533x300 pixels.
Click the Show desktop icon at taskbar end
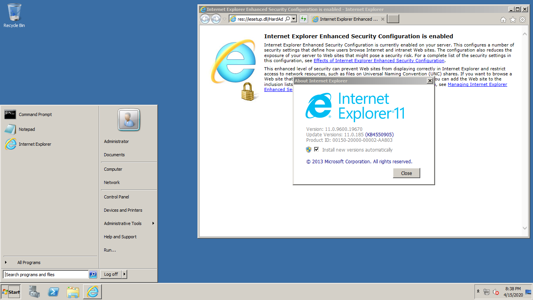(x=529, y=292)
